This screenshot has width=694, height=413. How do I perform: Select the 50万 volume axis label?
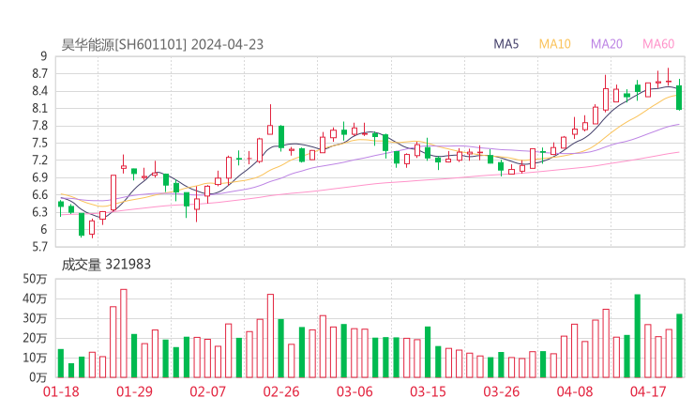35,279
